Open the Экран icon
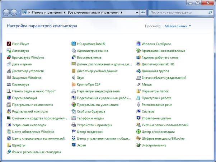Screen dimensions: 216x162 tap(74, 145)
